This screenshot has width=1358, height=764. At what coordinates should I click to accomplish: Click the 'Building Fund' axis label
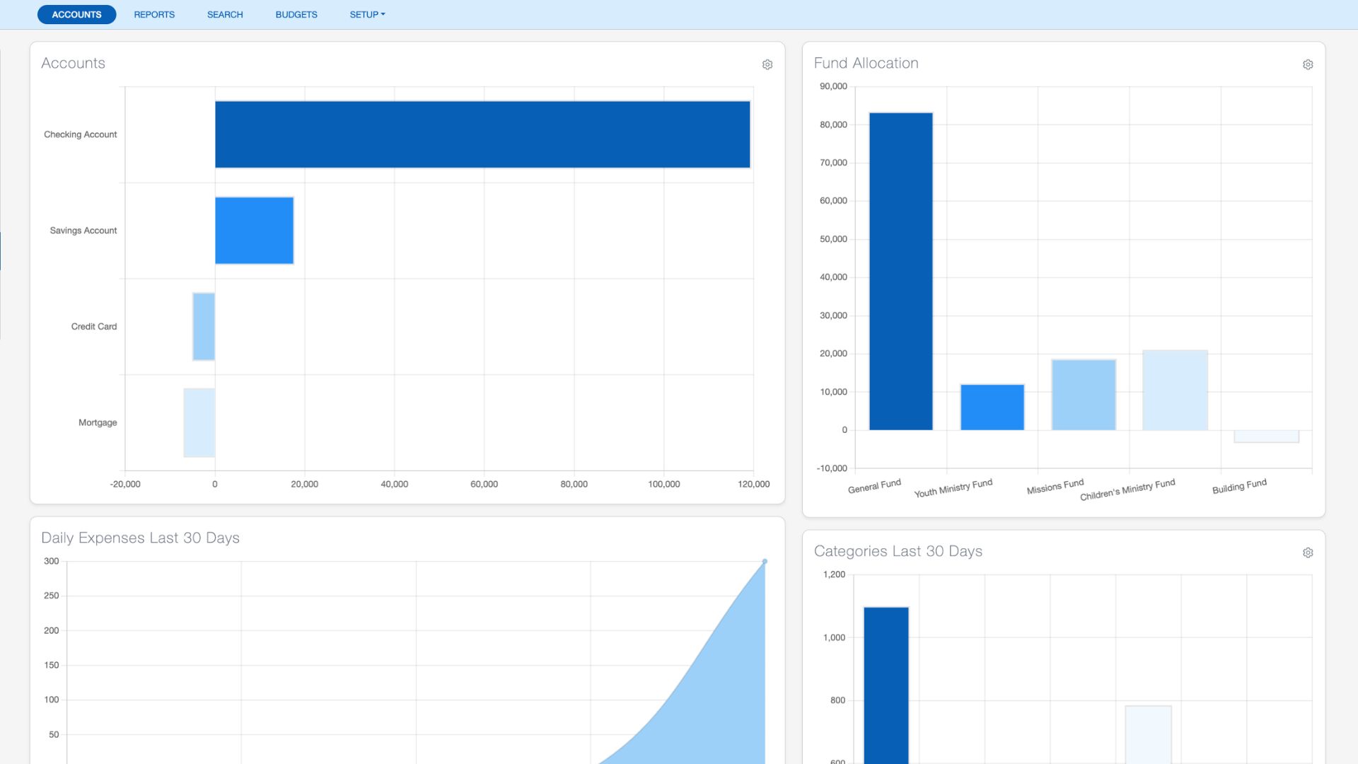point(1239,487)
